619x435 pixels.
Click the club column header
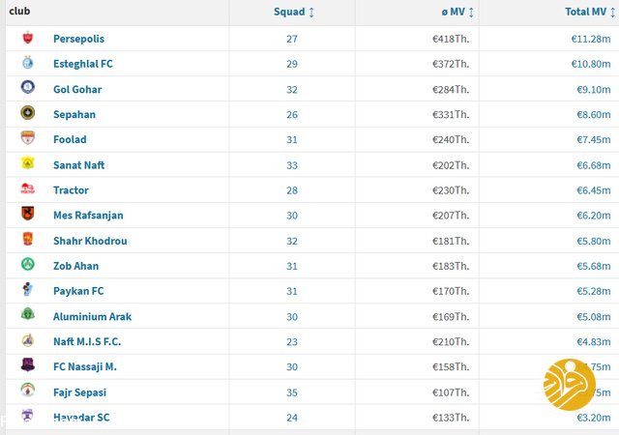pos(20,12)
